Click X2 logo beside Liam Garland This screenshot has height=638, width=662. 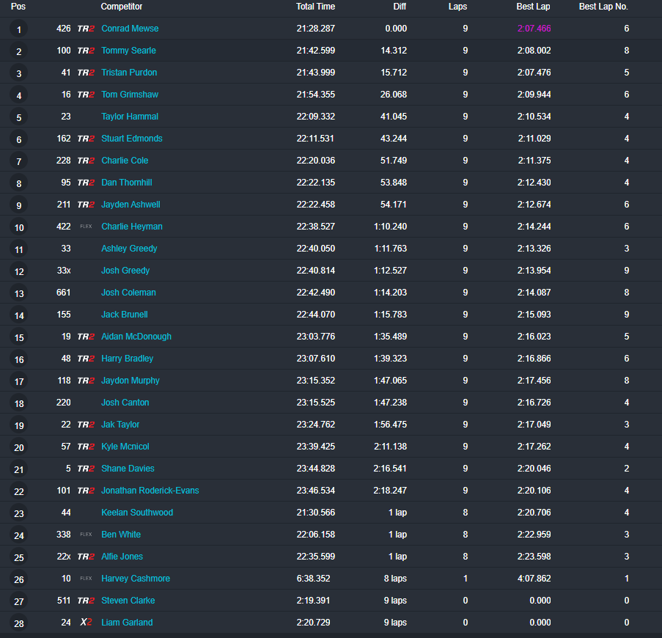86,622
